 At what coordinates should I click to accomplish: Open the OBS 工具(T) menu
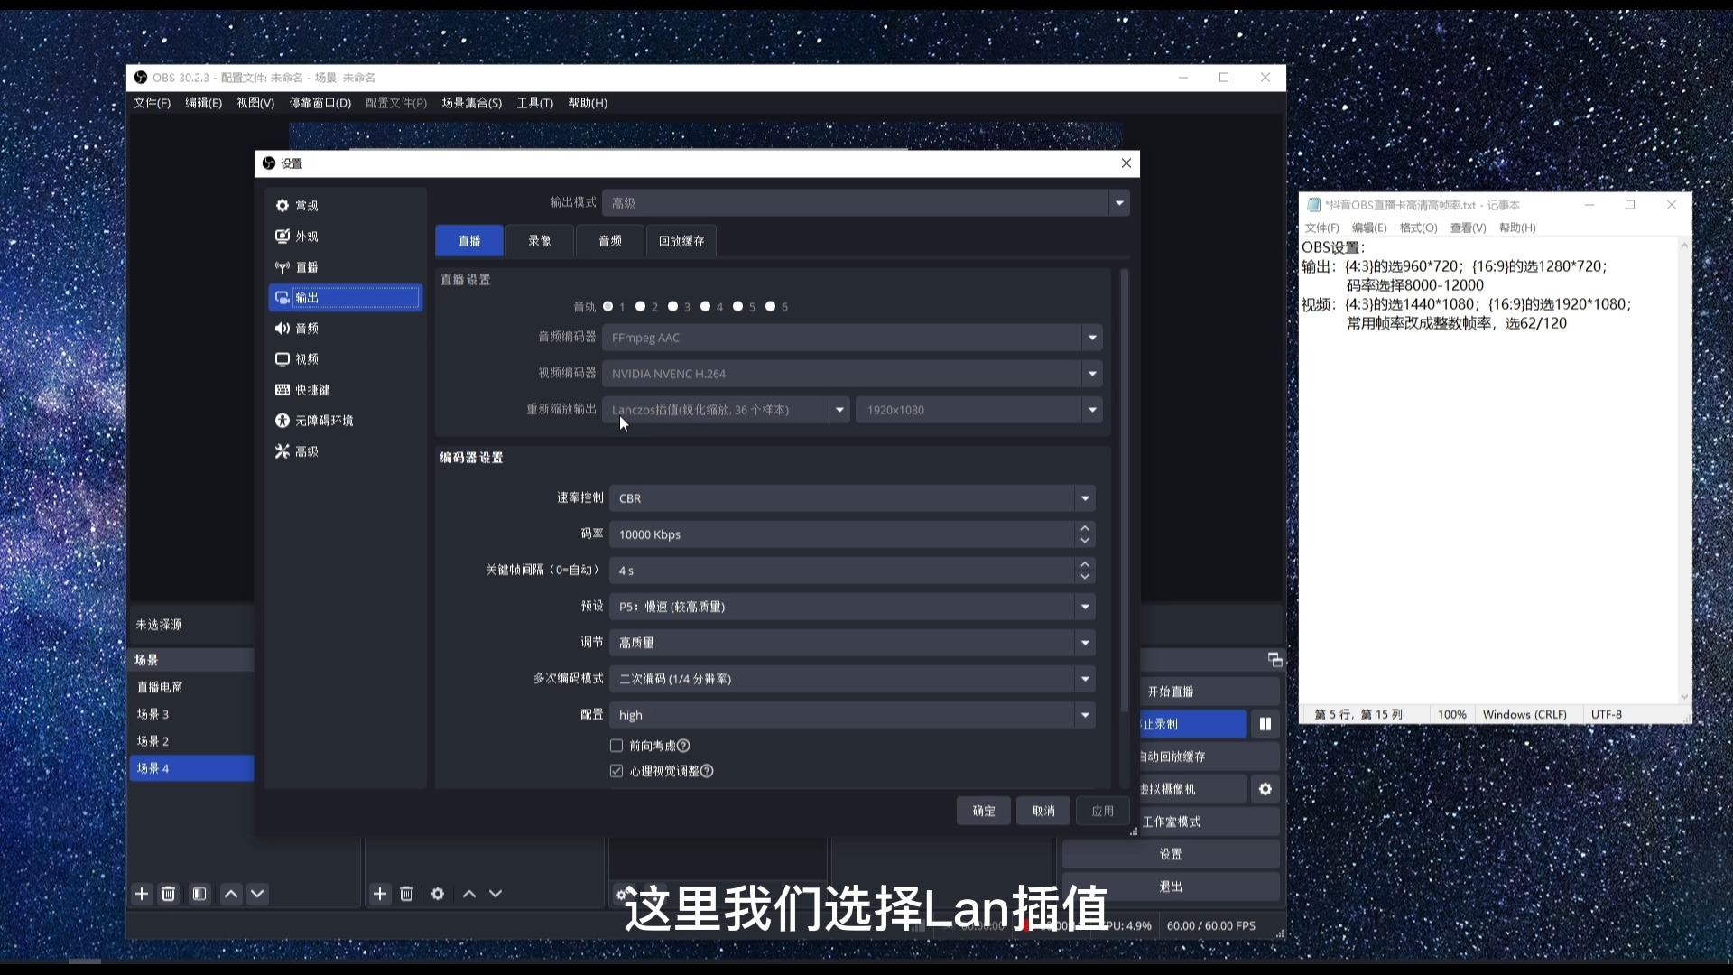click(x=534, y=103)
